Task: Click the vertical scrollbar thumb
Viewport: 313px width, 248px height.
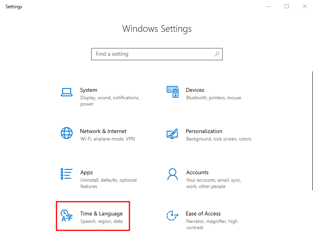Action: point(312,131)
